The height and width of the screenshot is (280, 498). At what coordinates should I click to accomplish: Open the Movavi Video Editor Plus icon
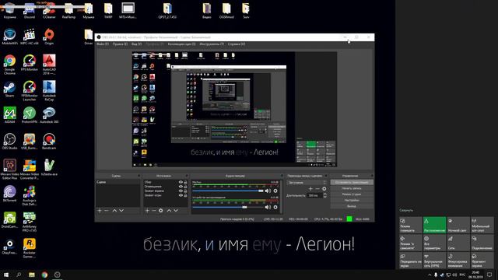tap(9, 170)
